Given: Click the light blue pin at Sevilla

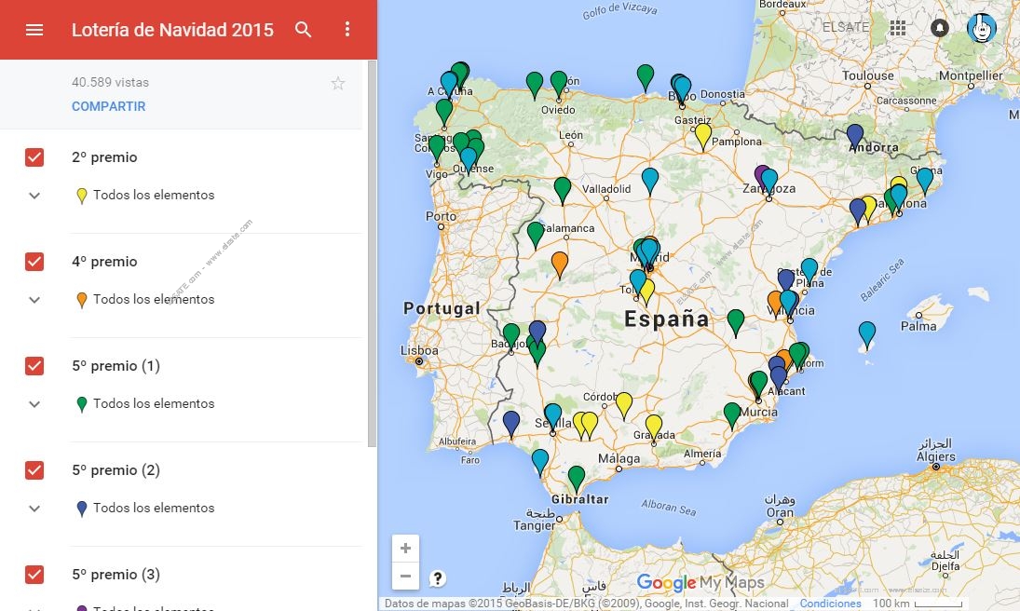Looking at the screenshot, I should 553,416.
